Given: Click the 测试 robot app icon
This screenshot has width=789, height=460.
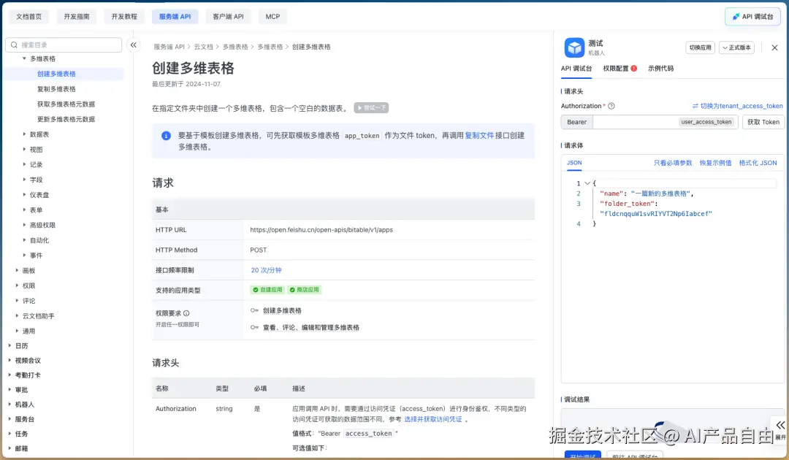Looking at the screenshot, I should coord(574,47).
